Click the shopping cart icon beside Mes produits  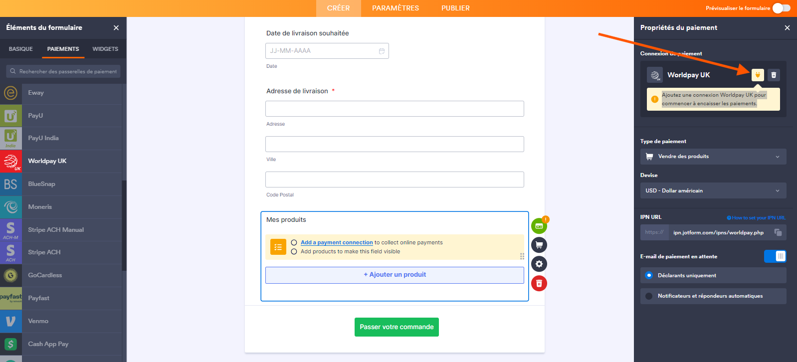coord(539,245)
